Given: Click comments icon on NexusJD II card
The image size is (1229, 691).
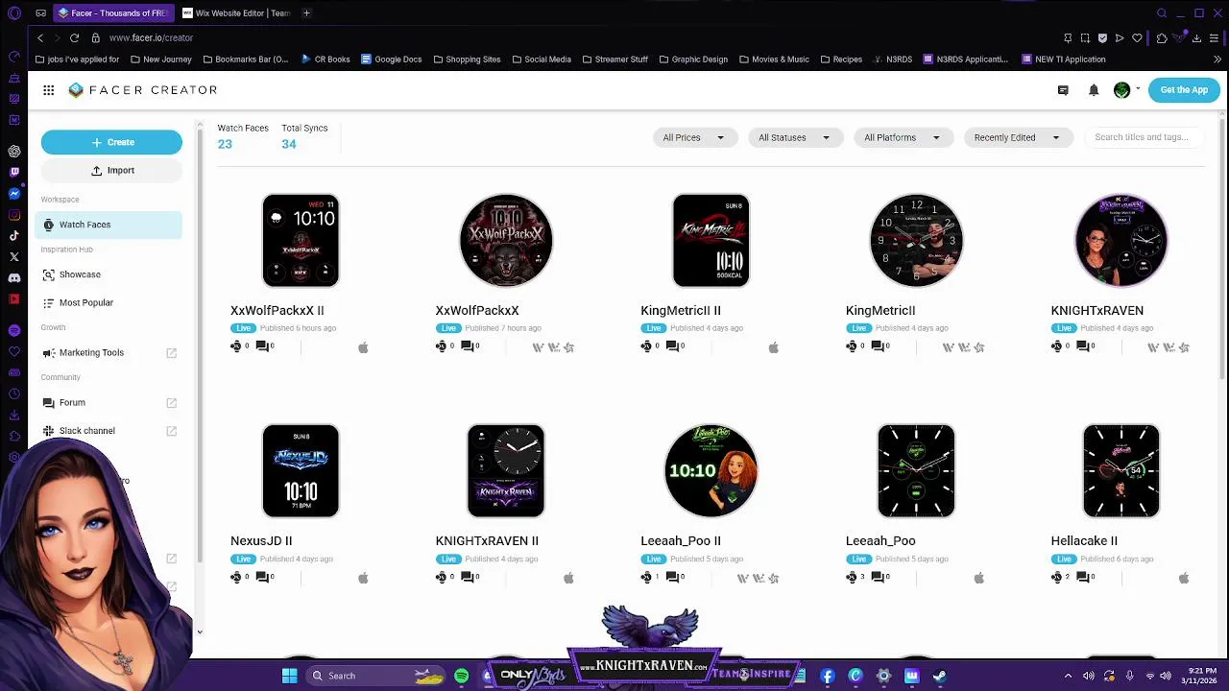Looking at the screenshot, I should (x=262, y=577).
